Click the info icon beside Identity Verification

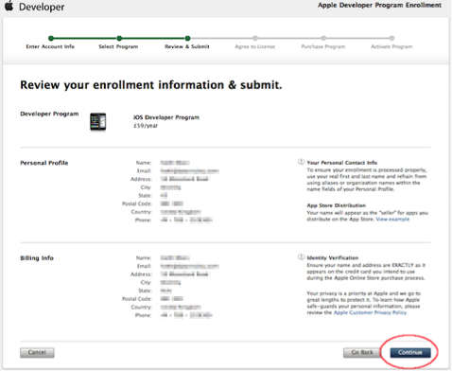point(301,257)
